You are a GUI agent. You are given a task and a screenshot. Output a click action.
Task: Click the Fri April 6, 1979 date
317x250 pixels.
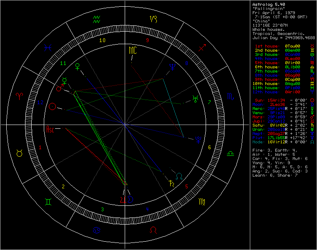point(274,13)
